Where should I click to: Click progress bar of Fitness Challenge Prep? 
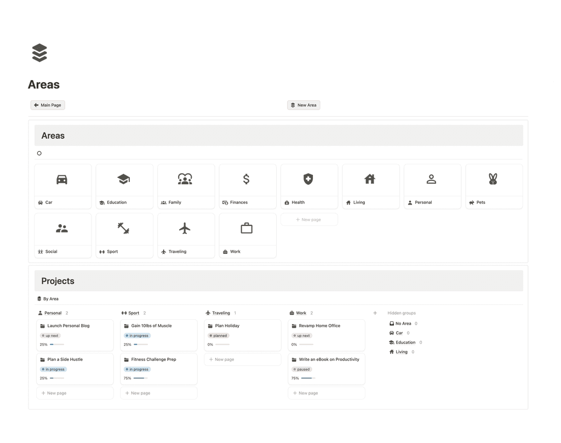[141, 378]
